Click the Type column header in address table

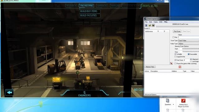pos(184,71)
